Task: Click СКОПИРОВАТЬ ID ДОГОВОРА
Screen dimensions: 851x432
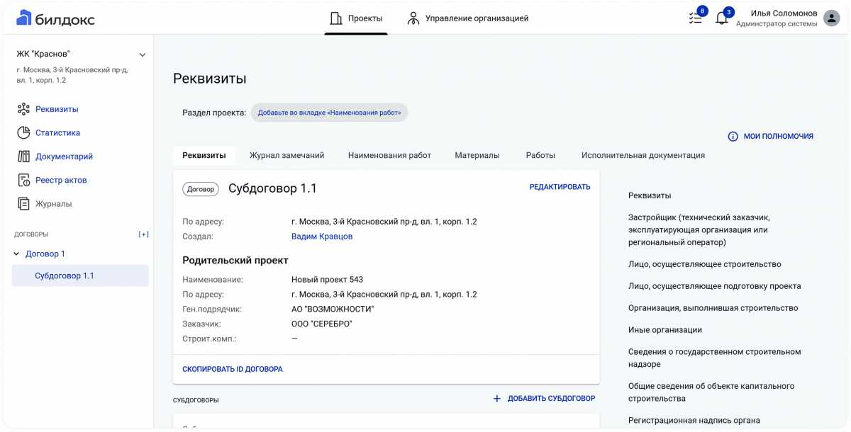Action: click(x=231, y=369)
